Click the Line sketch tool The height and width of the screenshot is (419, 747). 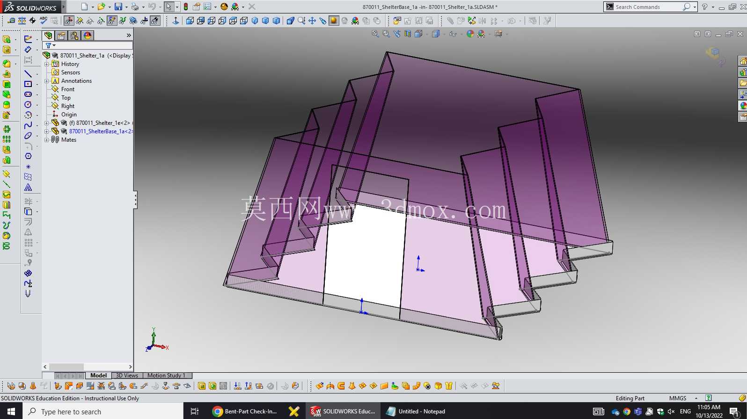(28, 74)
